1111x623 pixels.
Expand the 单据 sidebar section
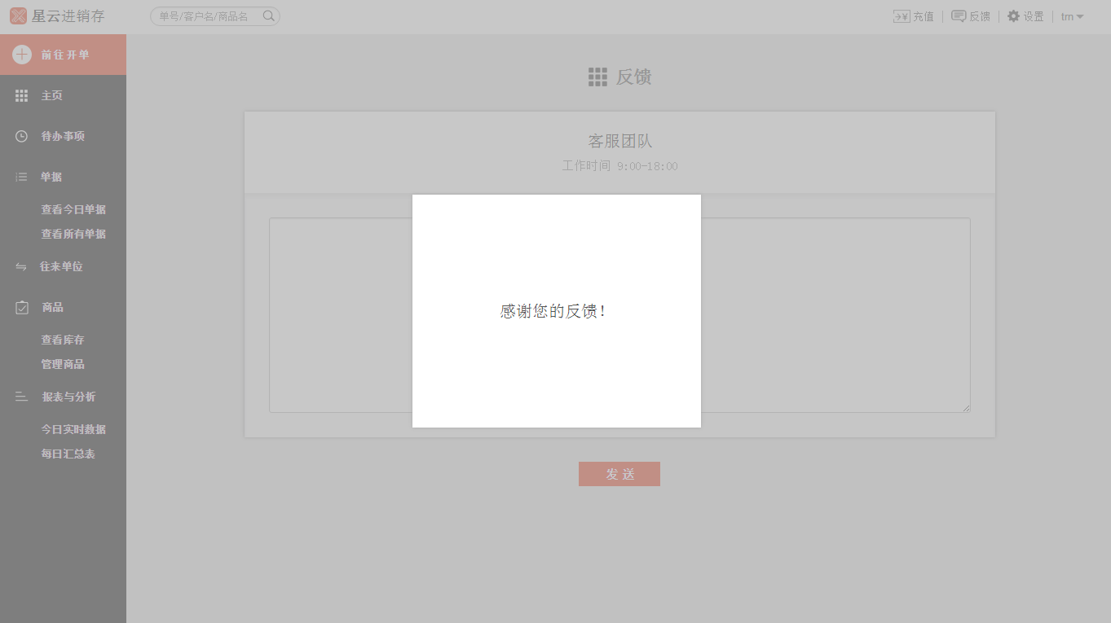click(51, 177)
